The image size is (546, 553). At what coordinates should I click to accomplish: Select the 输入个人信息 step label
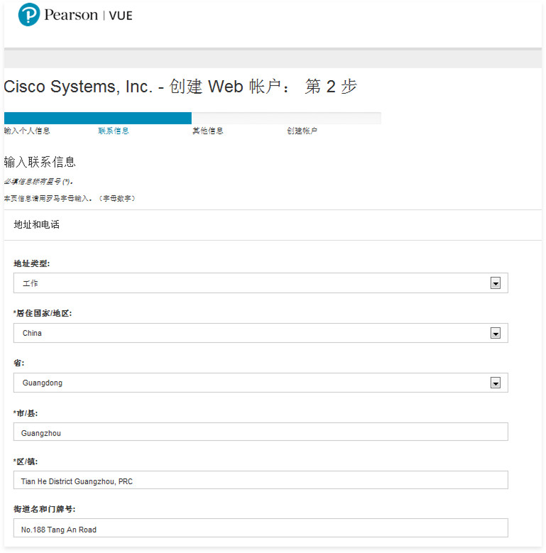point(27,131)
